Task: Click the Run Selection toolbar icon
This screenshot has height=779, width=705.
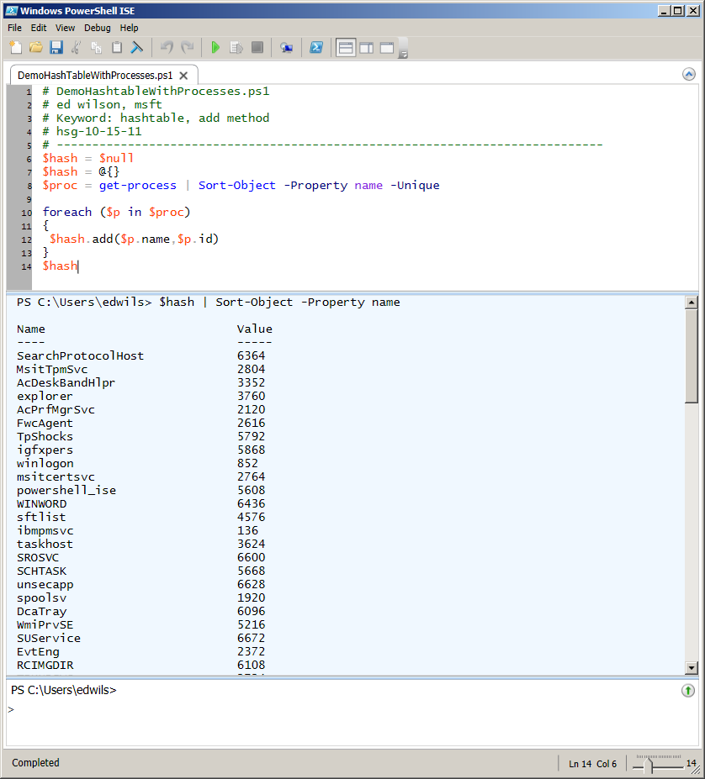Action: 236,48
